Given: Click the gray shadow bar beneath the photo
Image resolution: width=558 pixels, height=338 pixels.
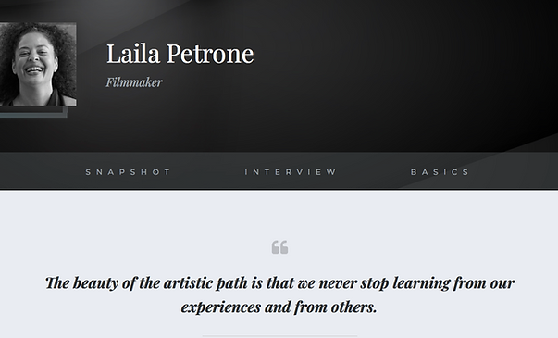Looking at the screenshot, I should (x=33, y=112).
